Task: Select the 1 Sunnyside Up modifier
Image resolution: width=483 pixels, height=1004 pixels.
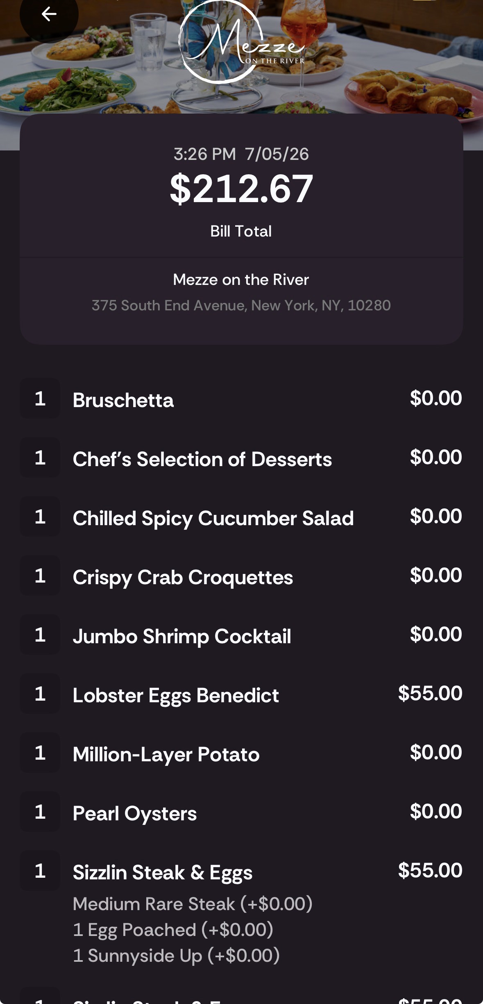Action: coord(176,956)
